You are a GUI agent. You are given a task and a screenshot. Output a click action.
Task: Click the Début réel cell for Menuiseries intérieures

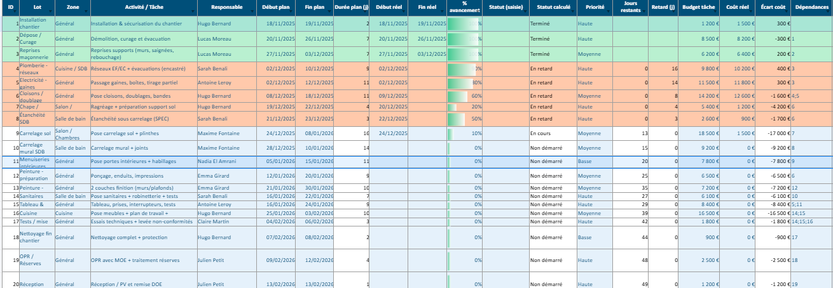(389, 162)
